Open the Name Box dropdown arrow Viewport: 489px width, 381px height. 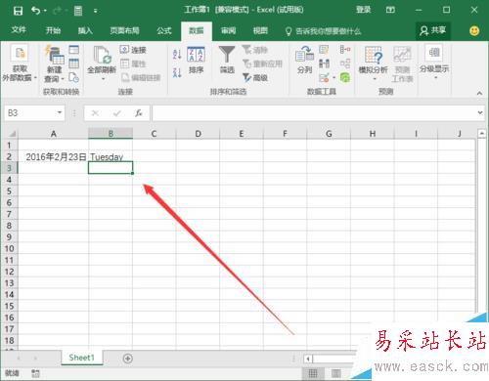point(60,112)
